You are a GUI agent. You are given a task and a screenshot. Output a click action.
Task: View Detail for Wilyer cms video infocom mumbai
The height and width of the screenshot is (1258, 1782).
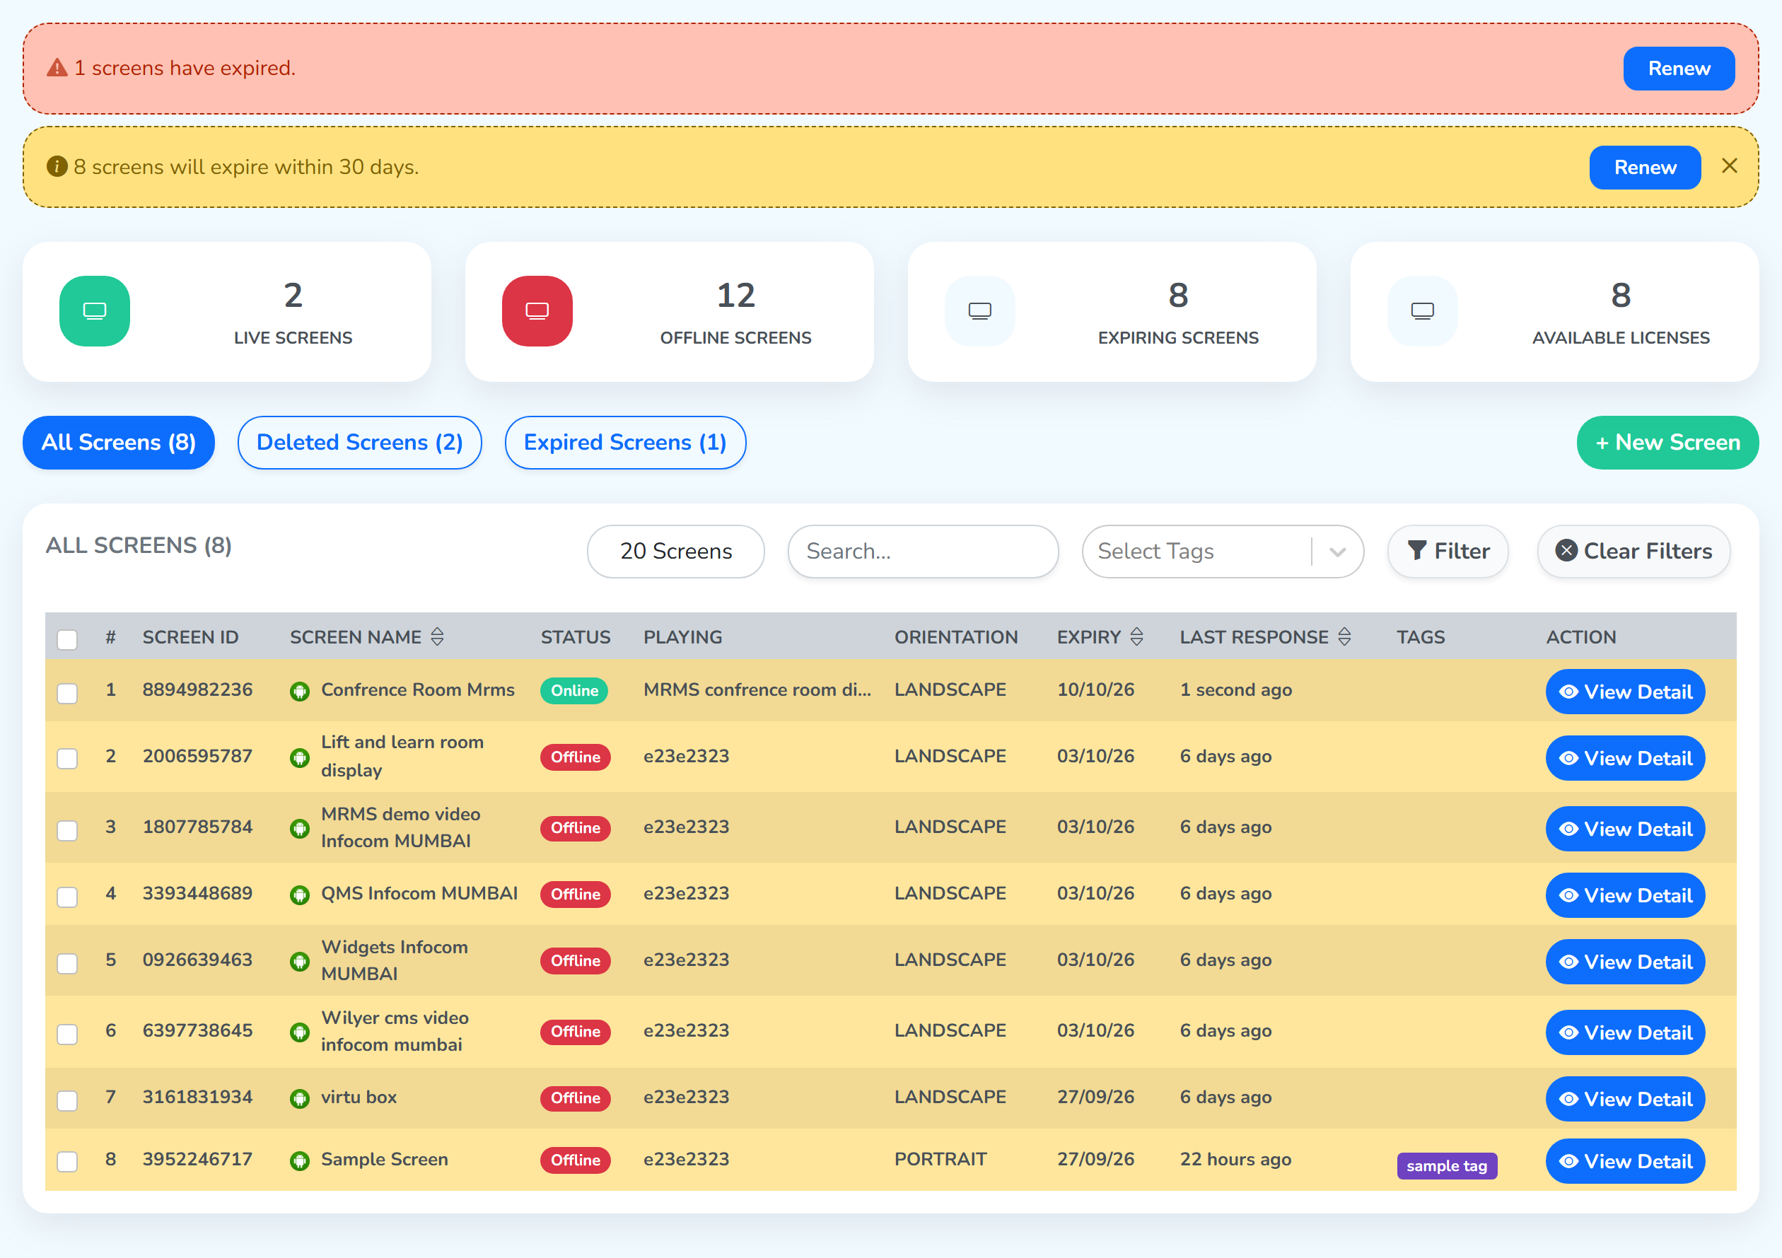tap(1625, 1032)
